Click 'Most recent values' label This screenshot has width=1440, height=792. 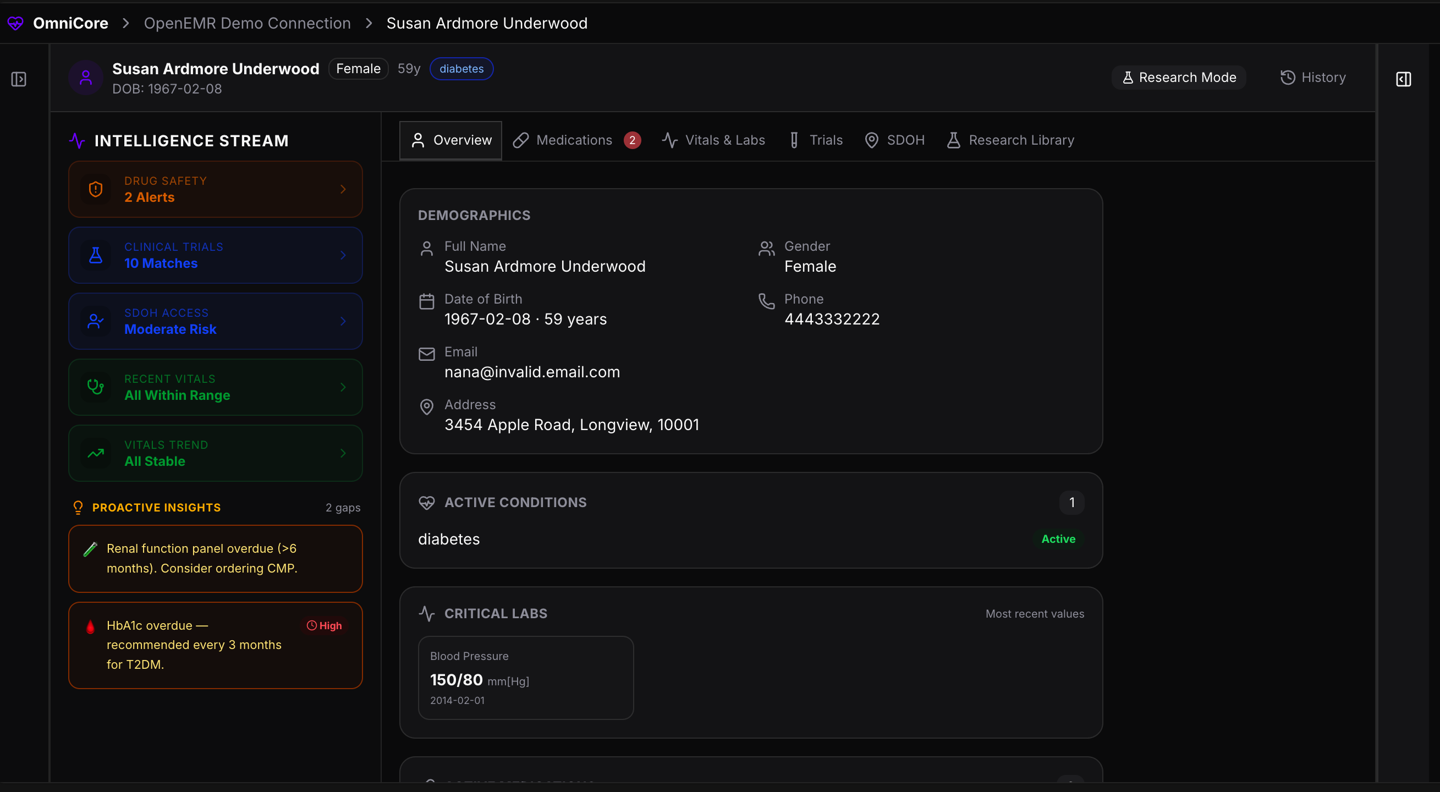point(1035,614)
